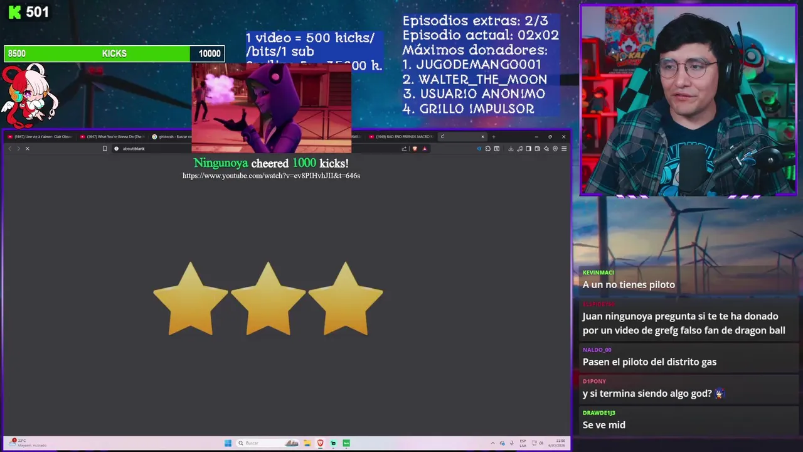Click the ESP LAA language indicator
803x452 pixels.
pos(523,443)
